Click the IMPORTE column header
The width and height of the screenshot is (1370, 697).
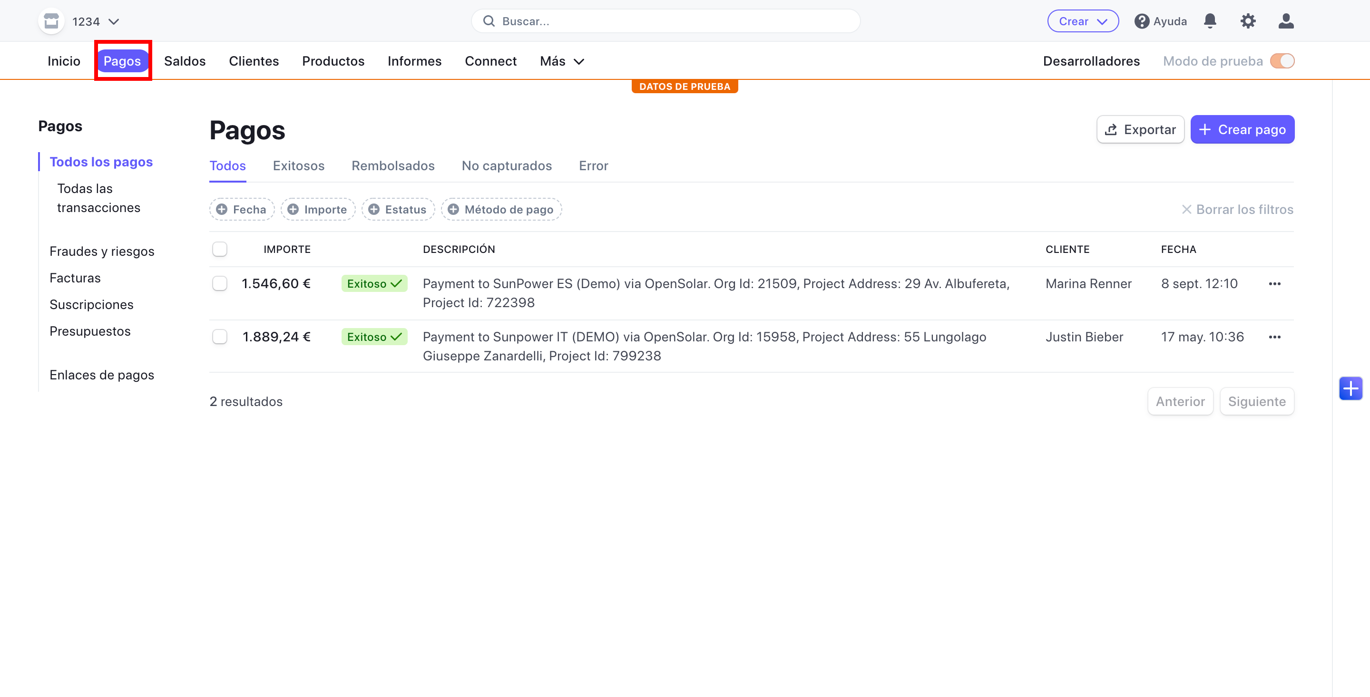pos(287,249)
